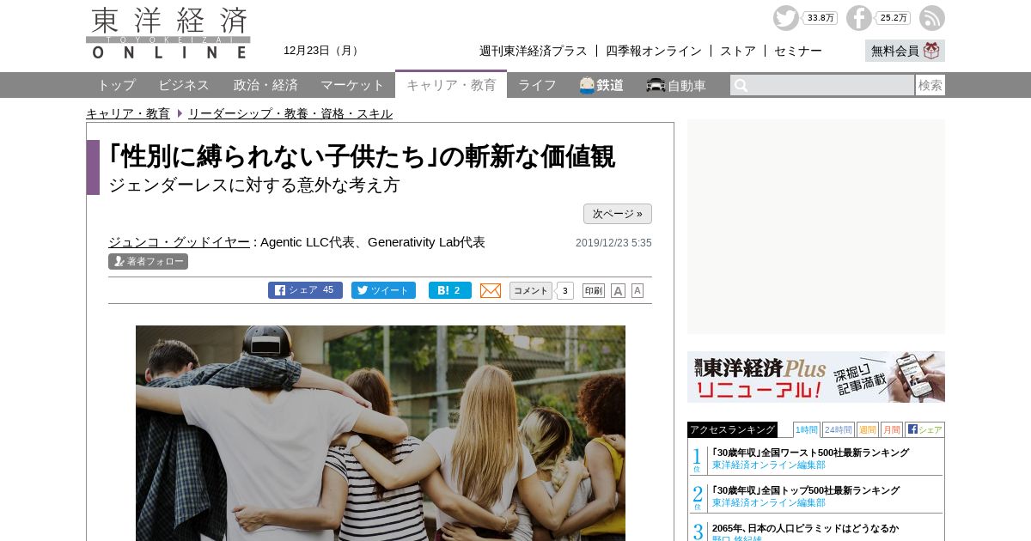Open the 鉄道 section with train icon

point(601,85)
